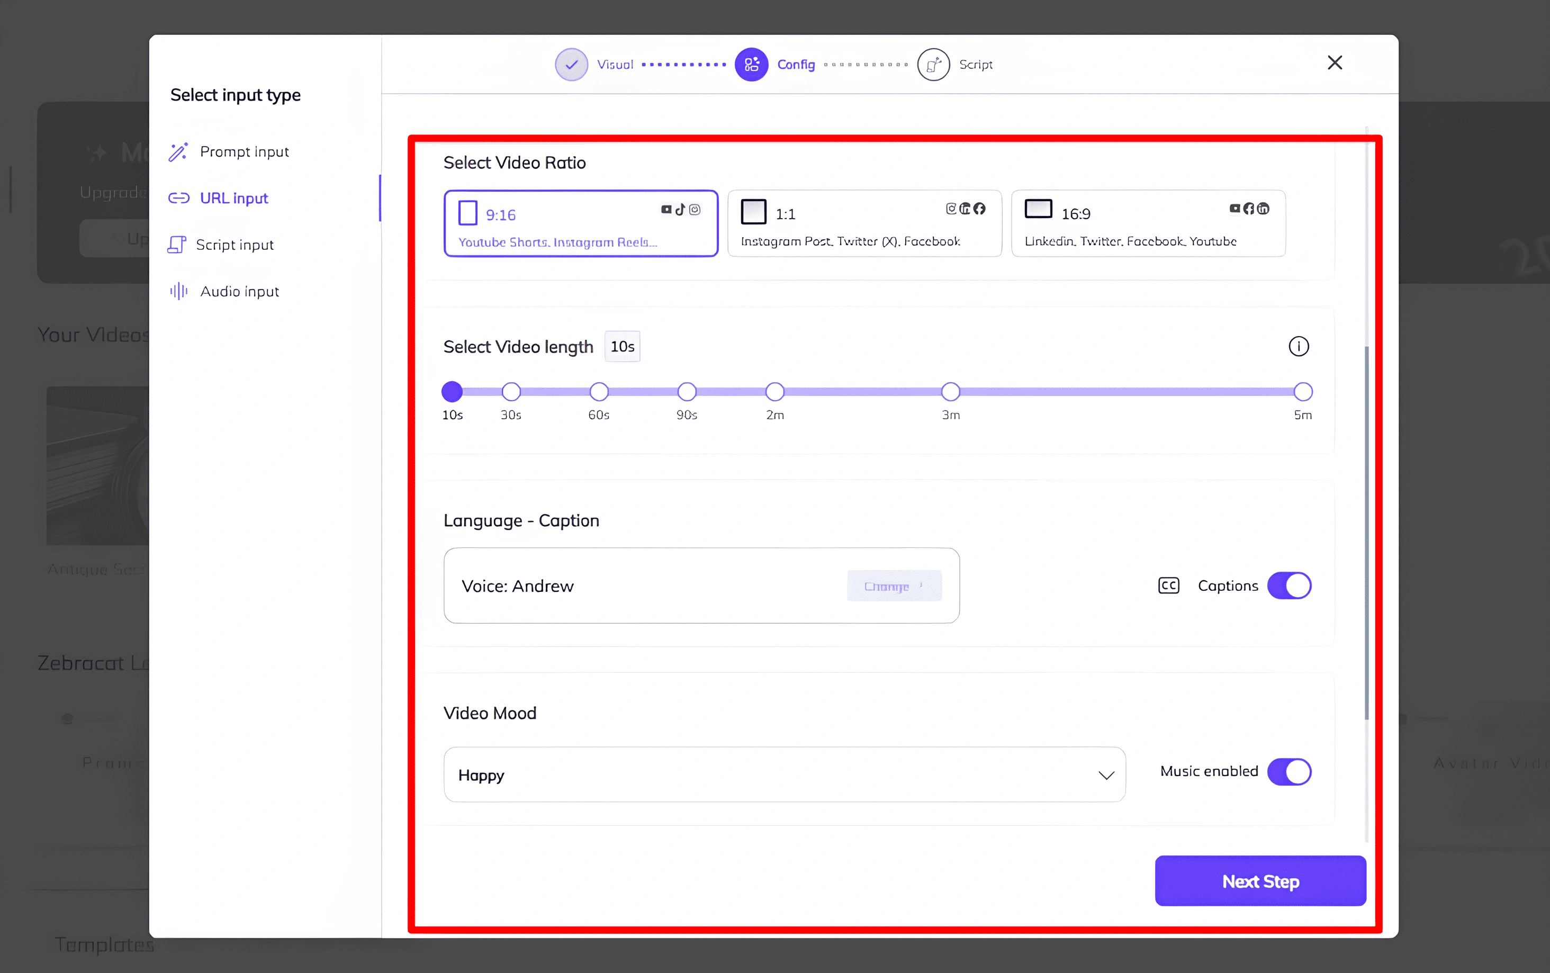Click the Facebook icon in 1:1 card
Viewport: 1550px width, 973px height.
pos(979,209)
